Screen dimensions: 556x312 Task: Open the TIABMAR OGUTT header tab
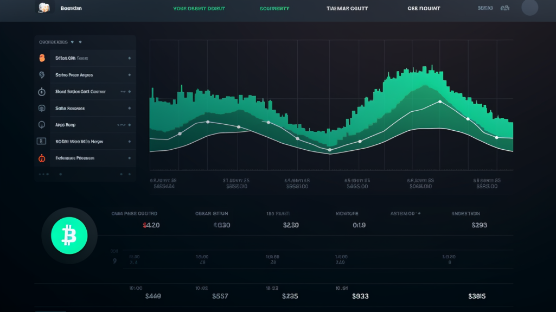click(347, 9)
